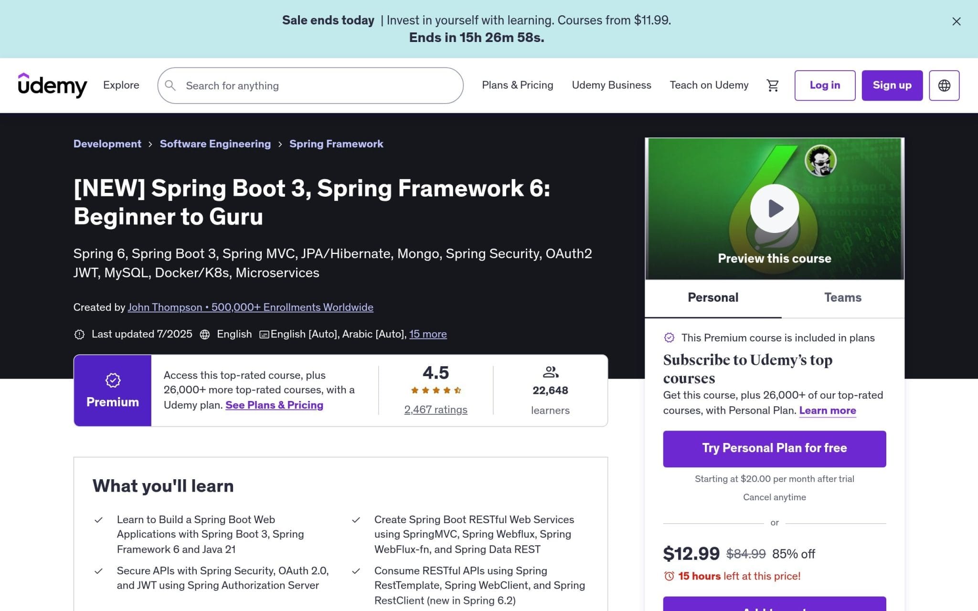Click the Last updated badge icon
Viewport: 978px width, 611px height.
pyautogui.click(x=79, y=334)
